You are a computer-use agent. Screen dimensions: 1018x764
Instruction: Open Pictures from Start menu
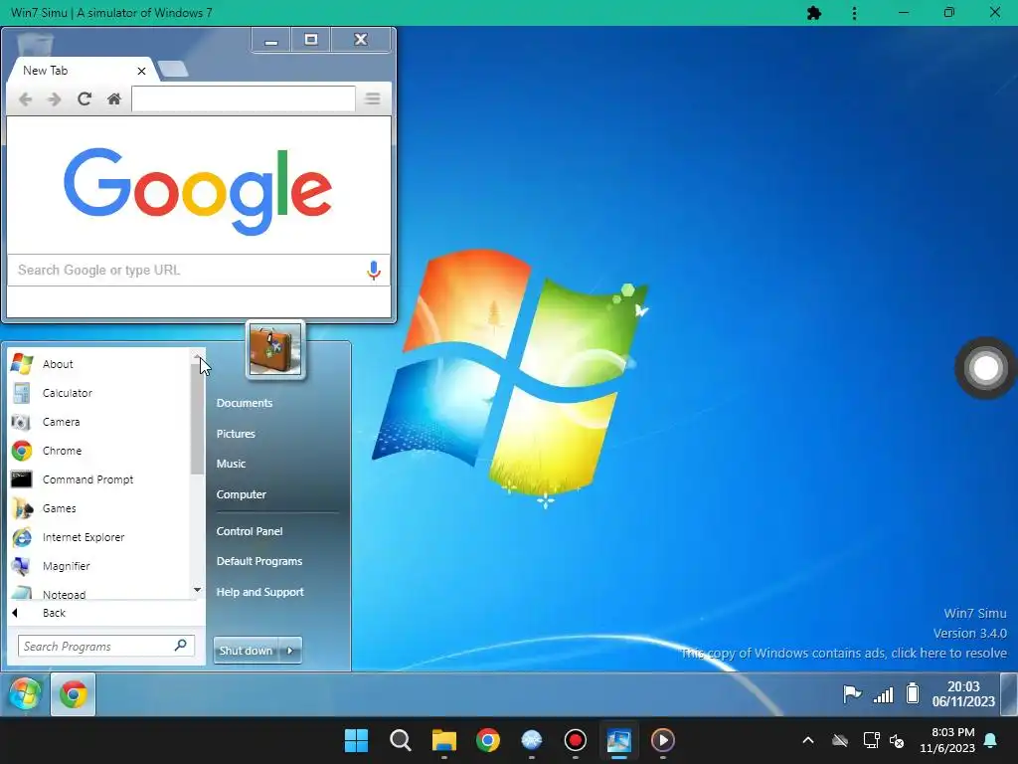[236, 434]
